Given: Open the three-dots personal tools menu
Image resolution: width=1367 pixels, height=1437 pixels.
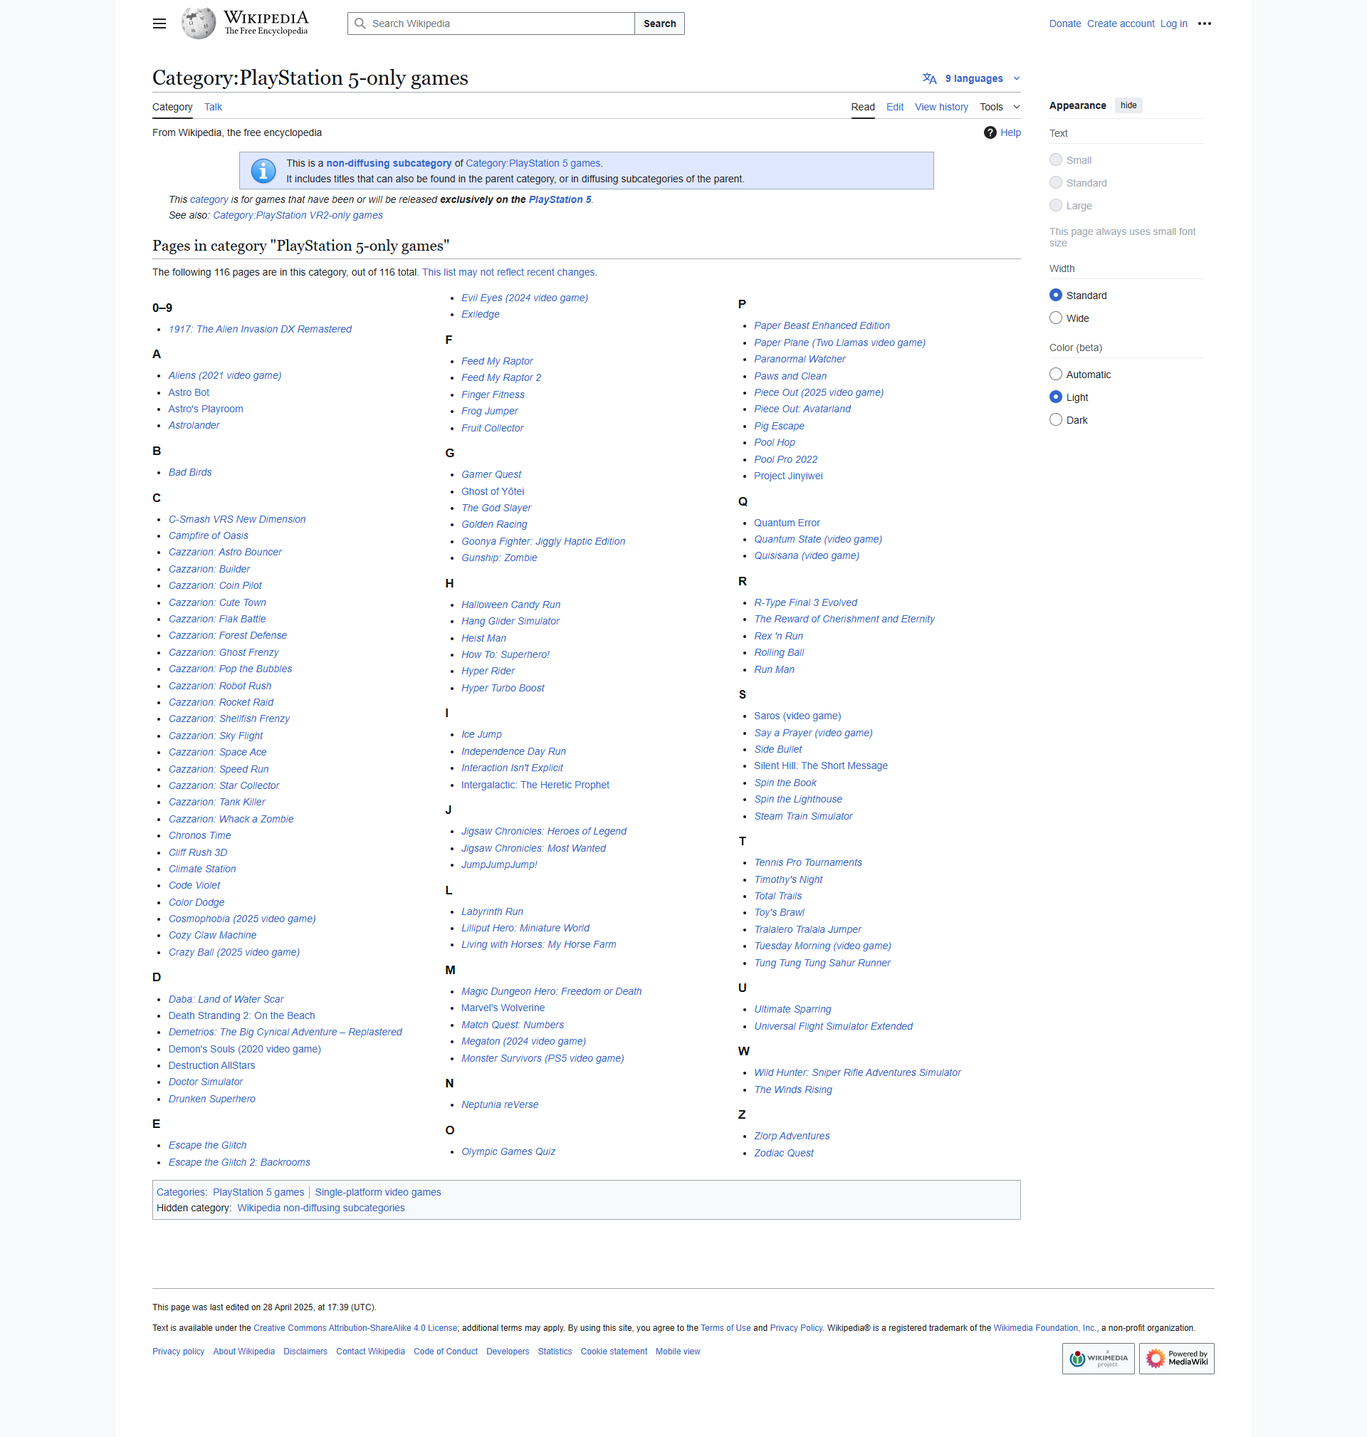Looking at the screenshot, I should coord(1205,23).
